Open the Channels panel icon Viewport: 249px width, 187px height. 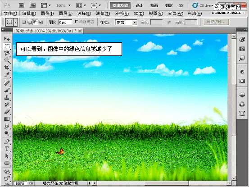242,104
